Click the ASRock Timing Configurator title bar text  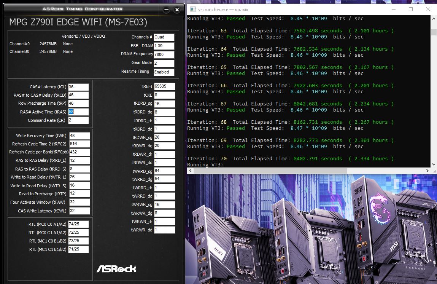83,9
